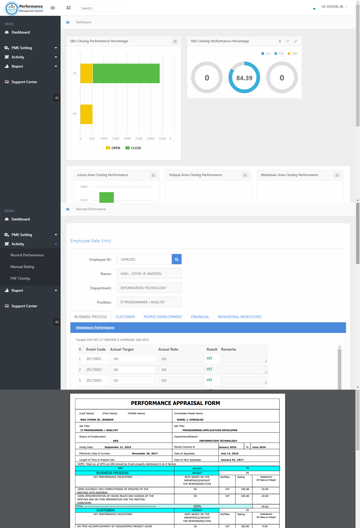
Task: Open Mindanao Area Closing Performance chart menu
Action: (337, 175)
